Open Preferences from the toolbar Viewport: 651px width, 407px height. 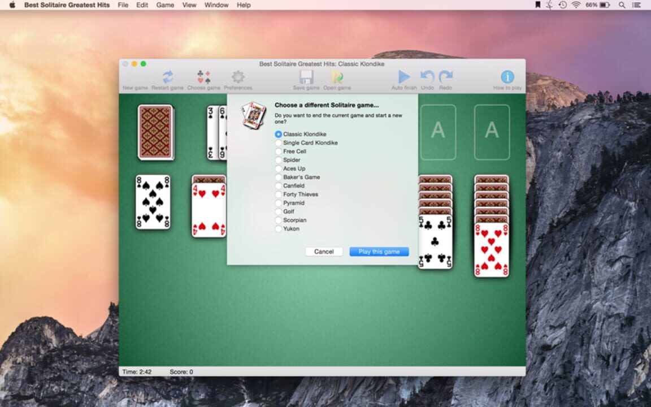pyautogui.click(x=238, y=78)
